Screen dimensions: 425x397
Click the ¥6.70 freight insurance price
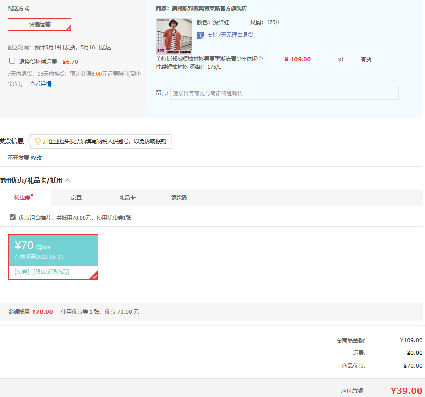pyautogui.click(x=70, y=62)
